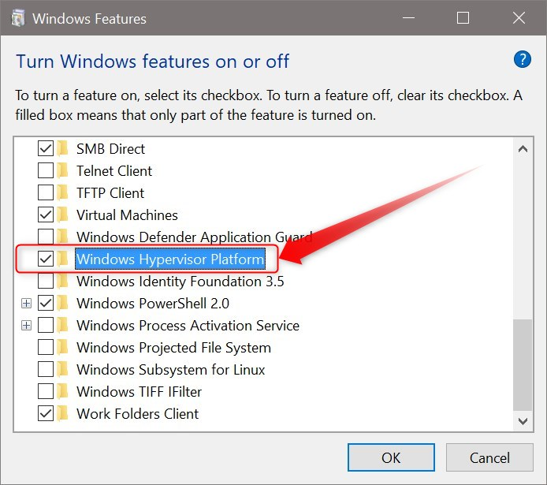
Task: Click the scrollbar up arrow
Action: coord(523,149)
